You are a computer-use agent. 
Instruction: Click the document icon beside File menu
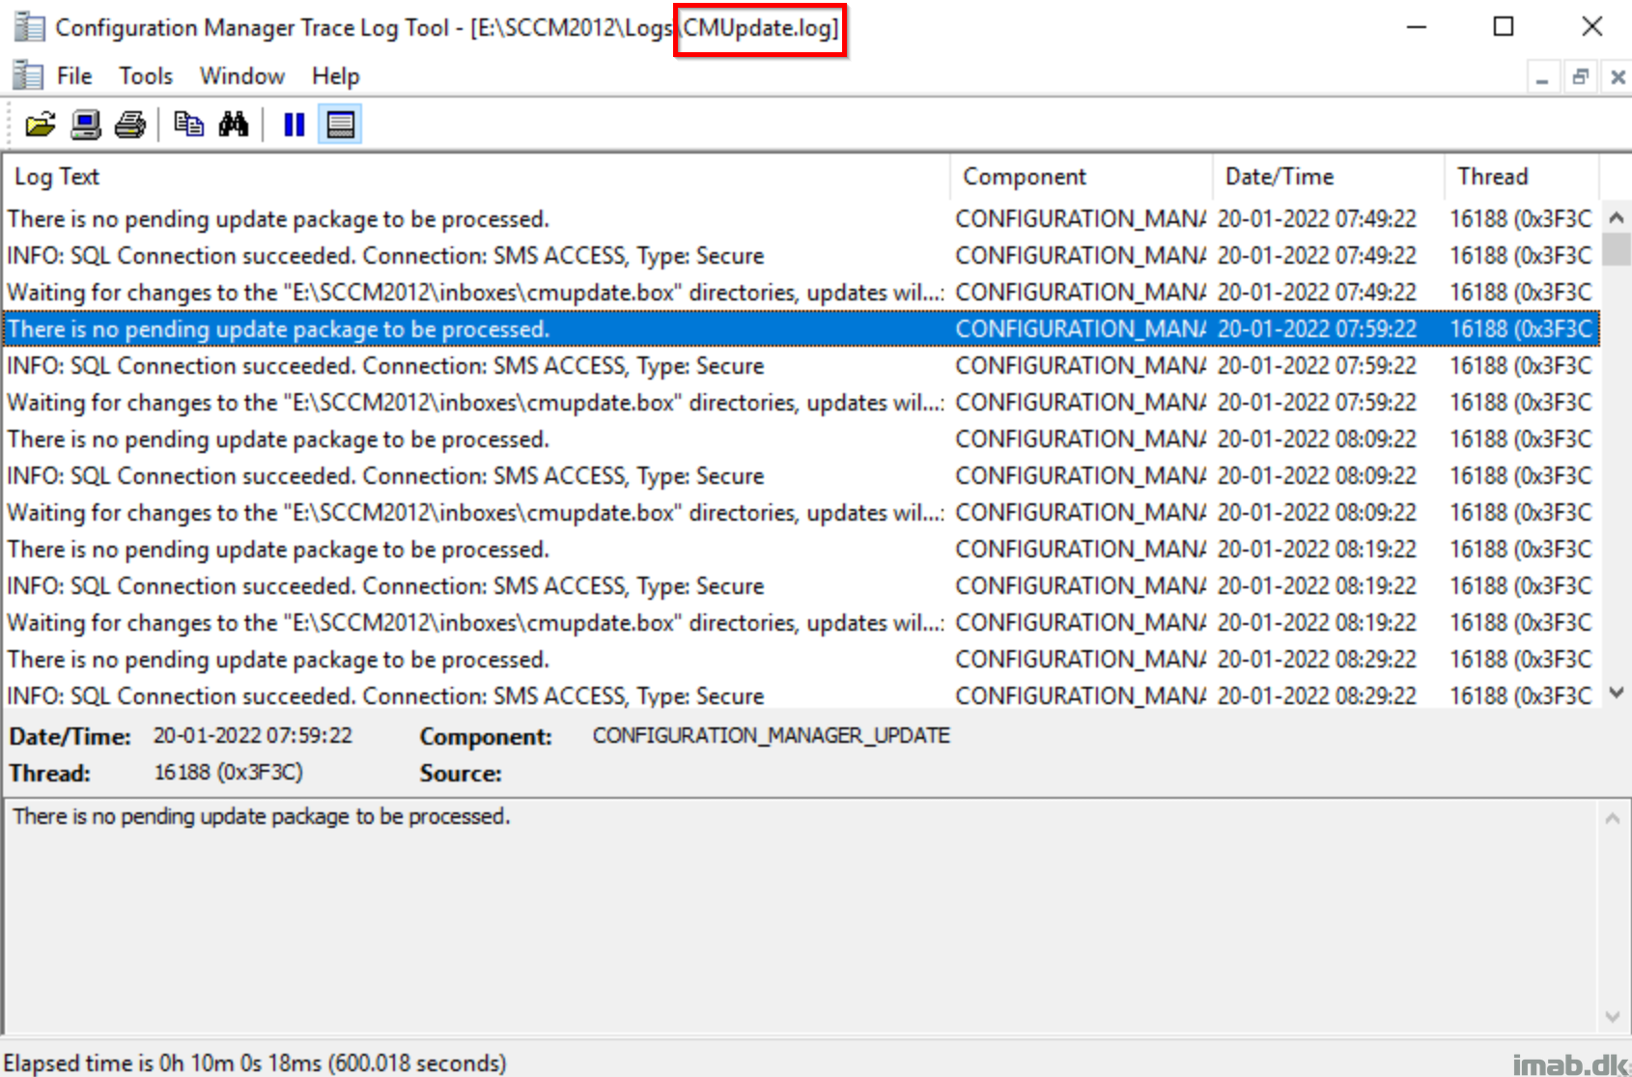27,75
